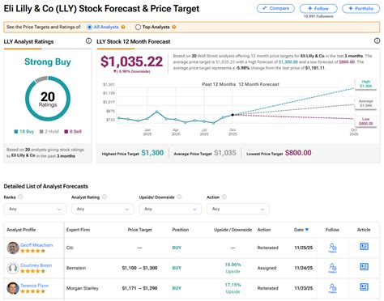Select the Top Analysts radio option
The image size is (384, 301).
(138, 27)
